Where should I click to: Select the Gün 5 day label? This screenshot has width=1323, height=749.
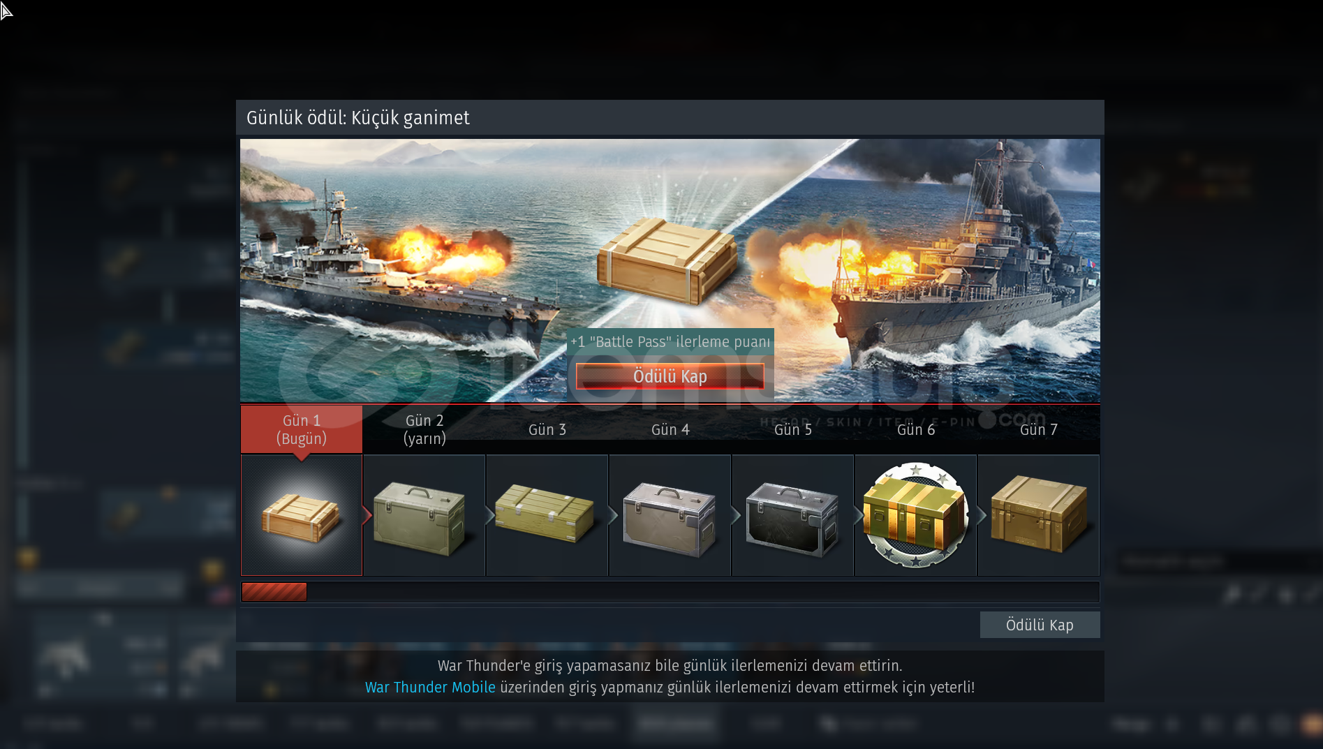click(793, 429)
